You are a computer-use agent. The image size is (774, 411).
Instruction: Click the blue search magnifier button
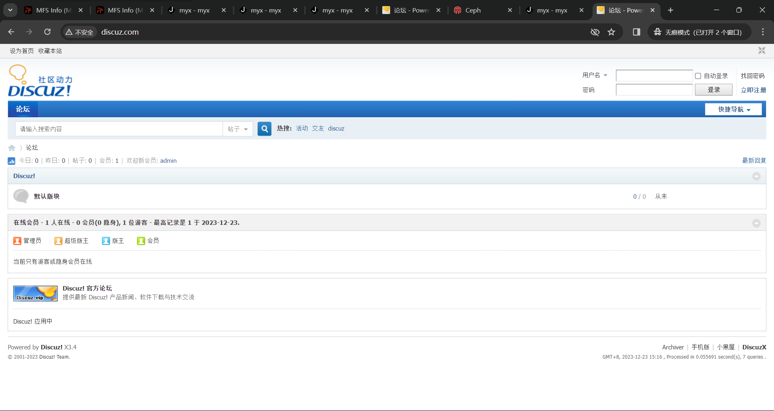(x=264, y=129)
